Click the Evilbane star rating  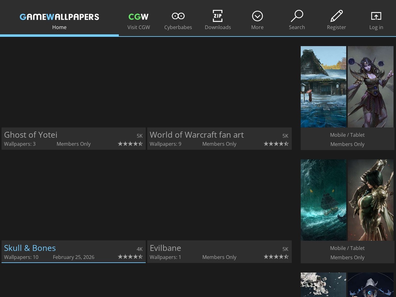(x=276, y=257)
